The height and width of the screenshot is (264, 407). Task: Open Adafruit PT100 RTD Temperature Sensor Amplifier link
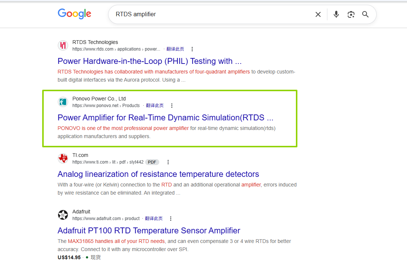(149, 230)
